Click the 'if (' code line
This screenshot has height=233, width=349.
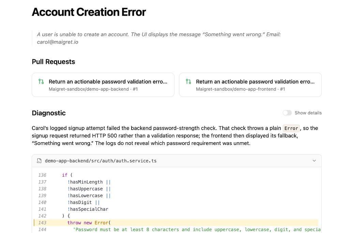[67, 175]
